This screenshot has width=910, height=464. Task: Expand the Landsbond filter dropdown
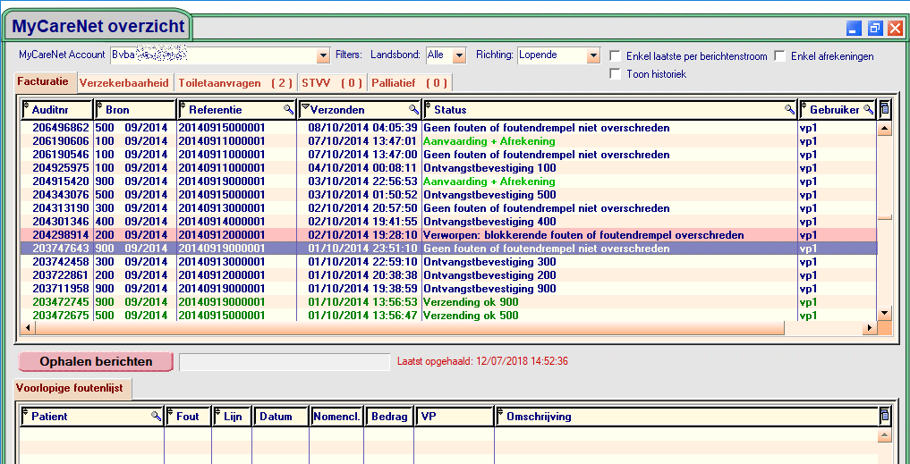[459, 55]
